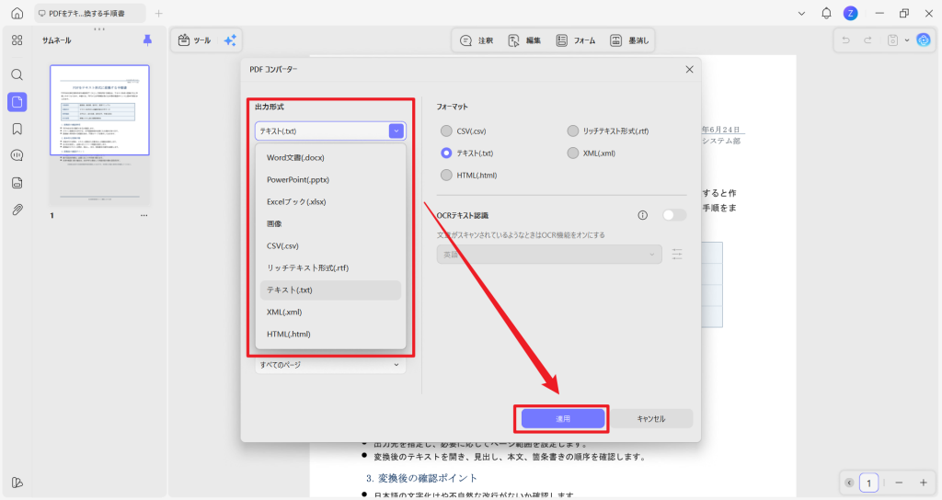This screenshot has width=942, height=500.
Task: Select the テキスト(.txt) format radio button
Action: [446, 153]
